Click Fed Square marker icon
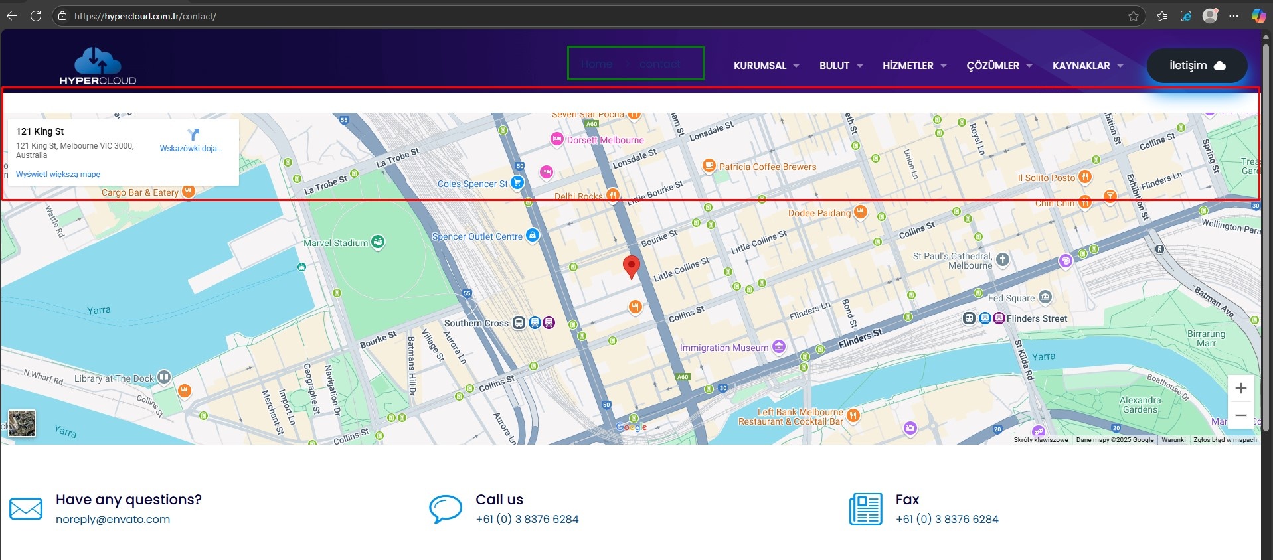Image resolution: width=1273 pixels, height=560 pixels. click(x=1045, y=297)
